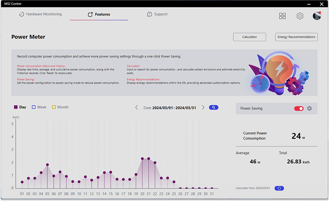The height and width of the screenshot is (201, 329).
Task: Click the blue date search icon
Action: click(214, 107)
